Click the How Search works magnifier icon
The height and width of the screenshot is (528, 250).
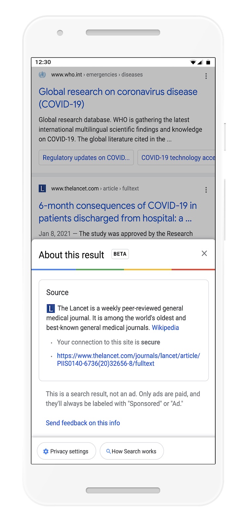point(108,451)
